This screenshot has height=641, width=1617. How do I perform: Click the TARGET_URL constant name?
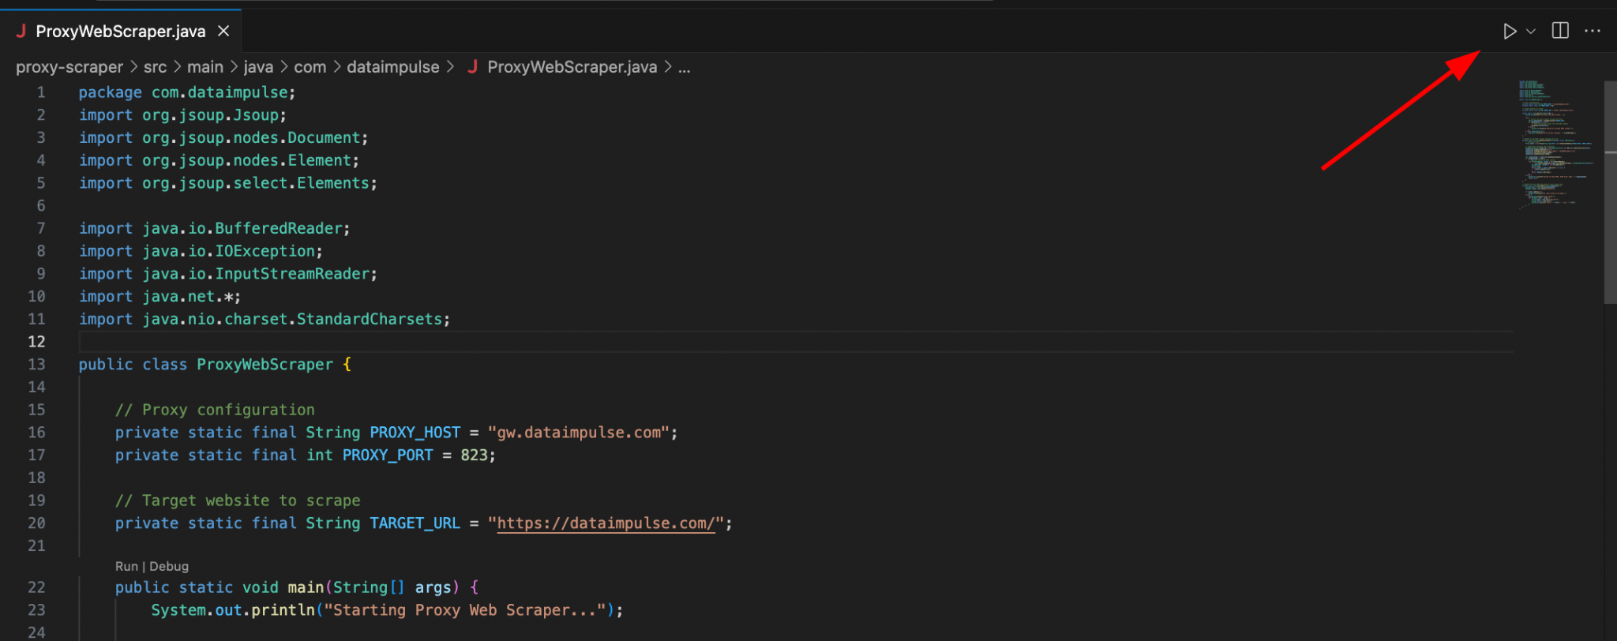[415, 523]
